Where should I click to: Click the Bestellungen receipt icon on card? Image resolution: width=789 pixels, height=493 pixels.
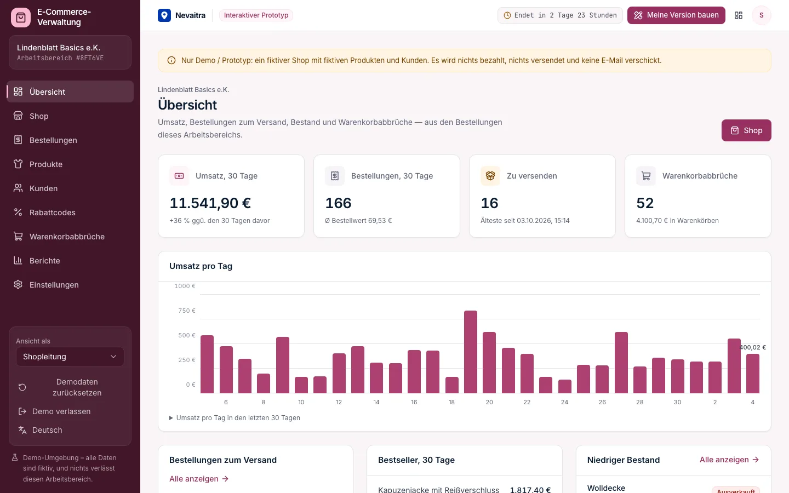pyautogui.click(x=335, y=176)
